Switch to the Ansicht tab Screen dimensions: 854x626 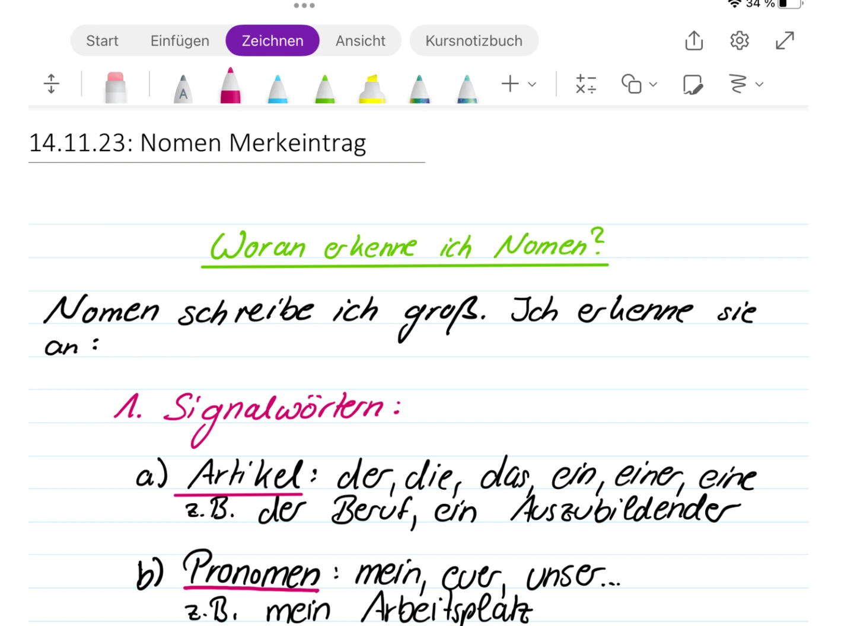click(360, 41)
